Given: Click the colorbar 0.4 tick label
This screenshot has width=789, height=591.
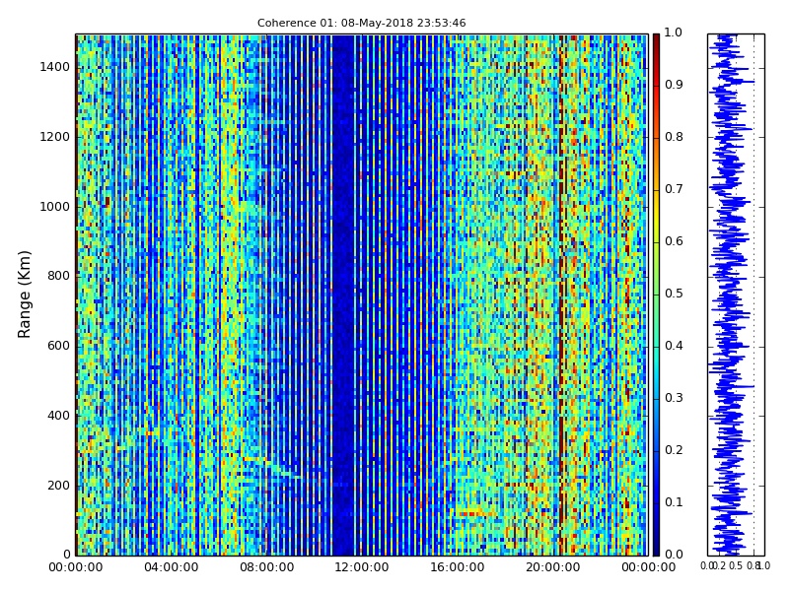Looking at the screenshot, I should pos(674,346).
